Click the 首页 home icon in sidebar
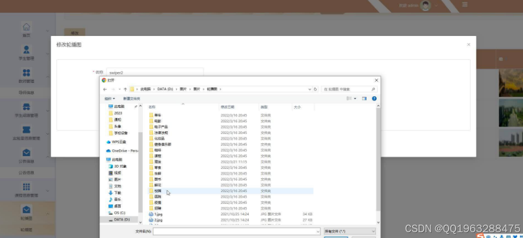The width and height of the screenshot is (523, 238). coord(26,27)
